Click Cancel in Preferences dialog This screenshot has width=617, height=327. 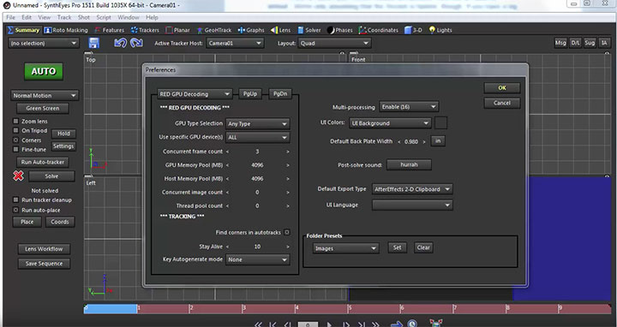click(502, 103)
